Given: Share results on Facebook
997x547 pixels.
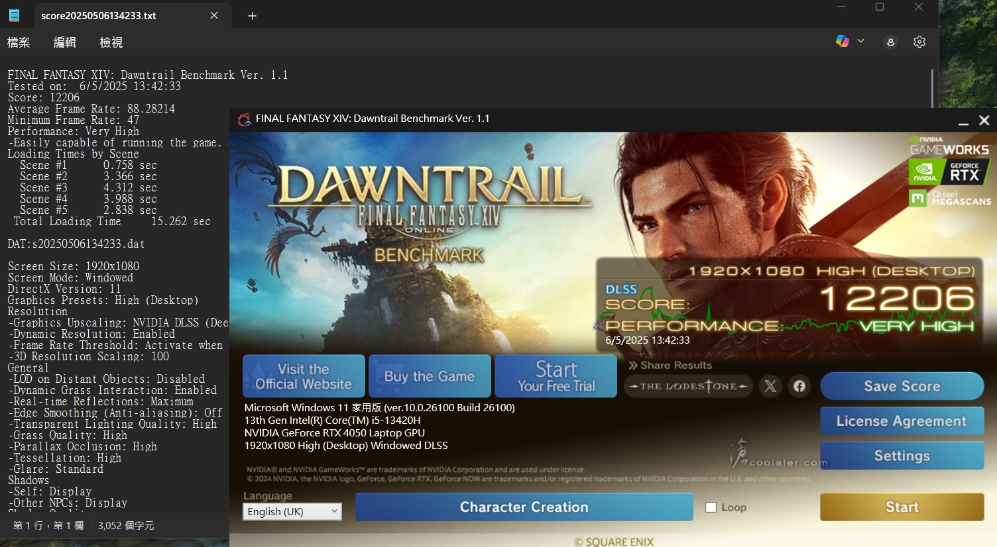Looking at the screenshot, I should point(799,386).
